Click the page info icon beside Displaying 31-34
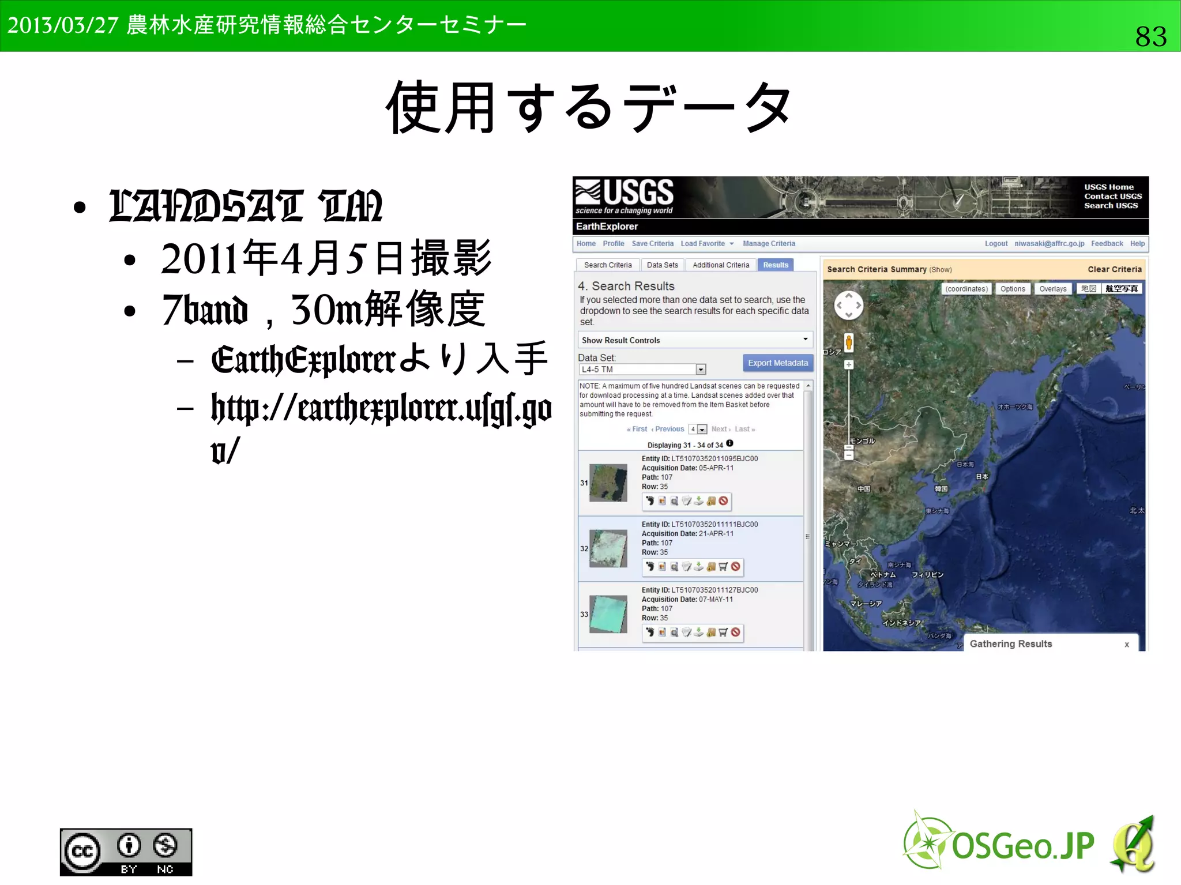Viewport: 1181px width, 885px height. tap(729, 443)
